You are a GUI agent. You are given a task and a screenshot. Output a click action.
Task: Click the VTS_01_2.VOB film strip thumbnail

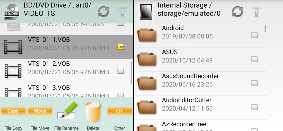point(13,71)
